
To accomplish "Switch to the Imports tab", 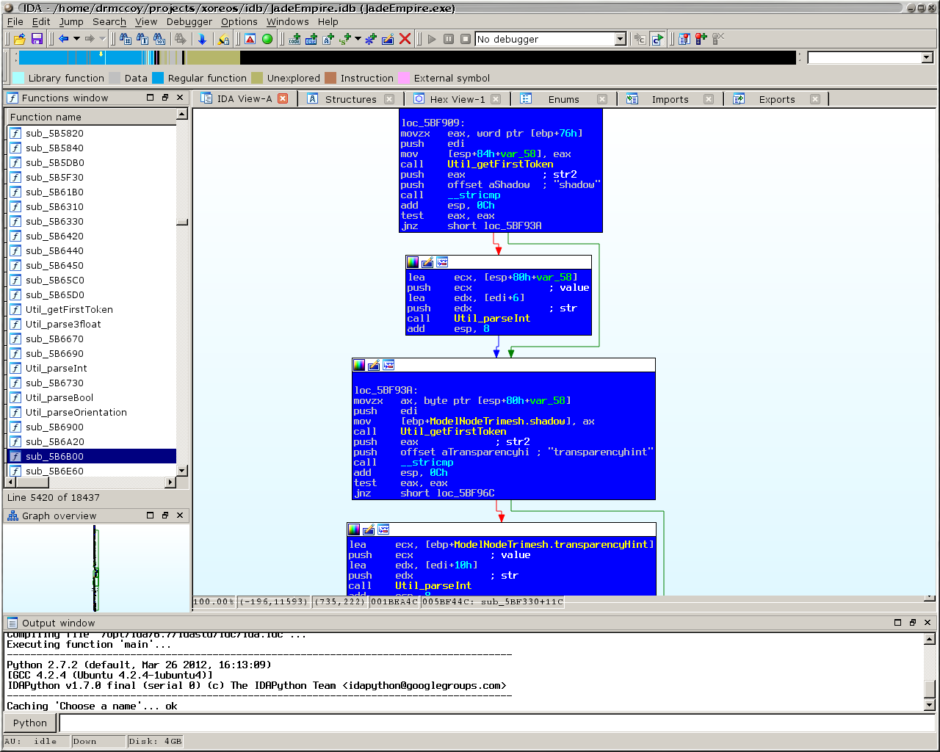I will tap(670, 99).
